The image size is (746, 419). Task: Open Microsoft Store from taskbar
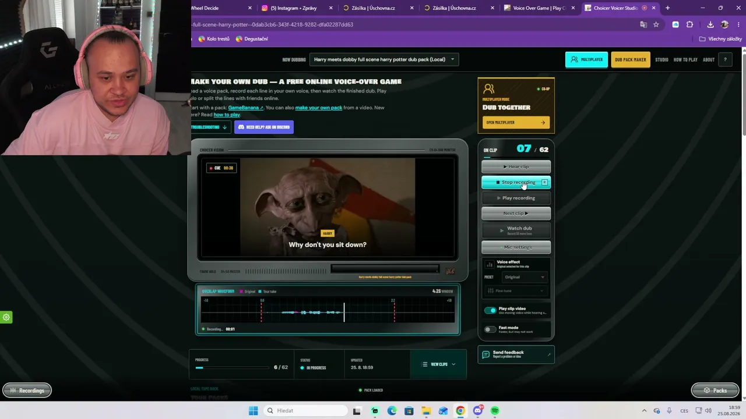point(409,411)
